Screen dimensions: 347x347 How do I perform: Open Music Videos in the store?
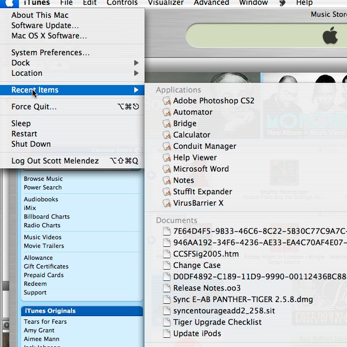tap(43, 237)
